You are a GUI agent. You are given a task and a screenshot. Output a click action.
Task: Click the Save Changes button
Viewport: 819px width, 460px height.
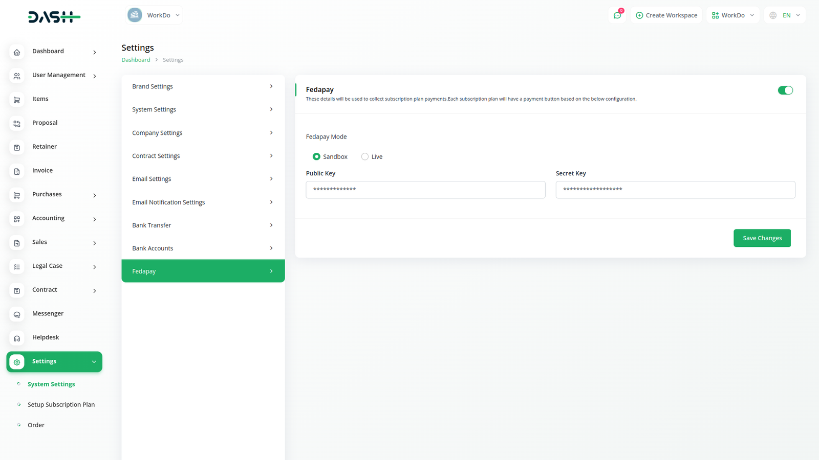[762, 238]
